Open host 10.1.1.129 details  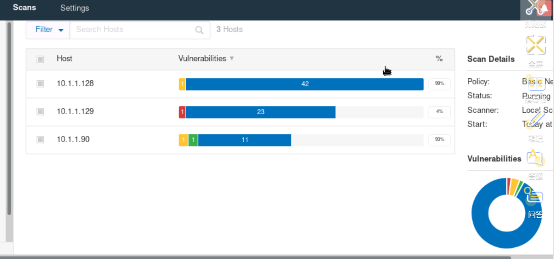pyautogui.click(x=75, y=111)
